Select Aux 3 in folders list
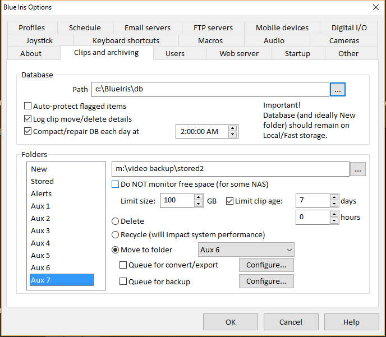Screen dimensions: 386x337 pos(62,230)
